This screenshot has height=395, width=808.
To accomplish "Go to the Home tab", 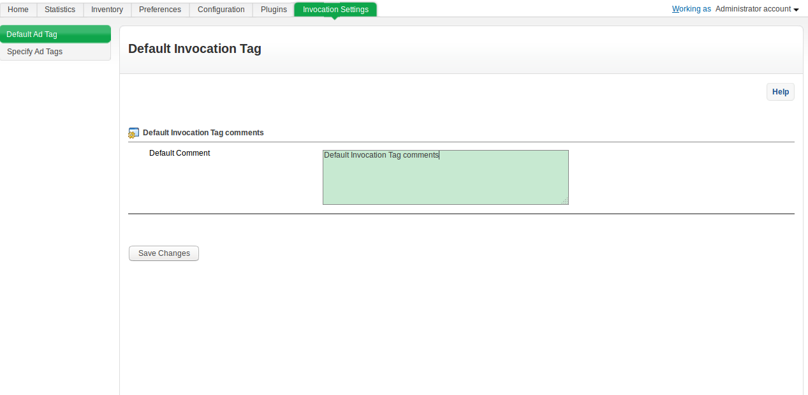I will pyautogui.click(x=18, y=10).
